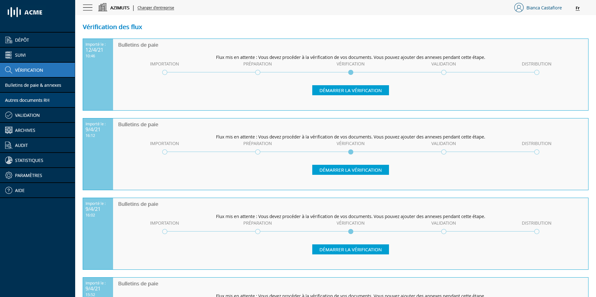Image resolution: width=596 pixels, height=297 pixels.
Task: Open Autres documents RH submenu
Action: click(x=27, y=100)
